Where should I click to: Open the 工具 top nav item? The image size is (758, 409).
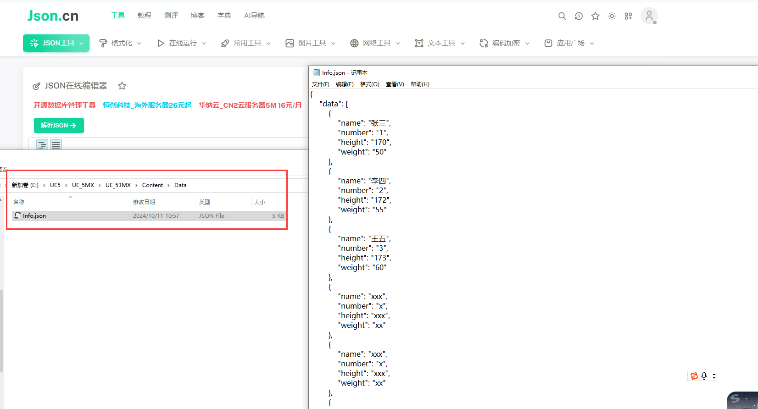[118, 16]
